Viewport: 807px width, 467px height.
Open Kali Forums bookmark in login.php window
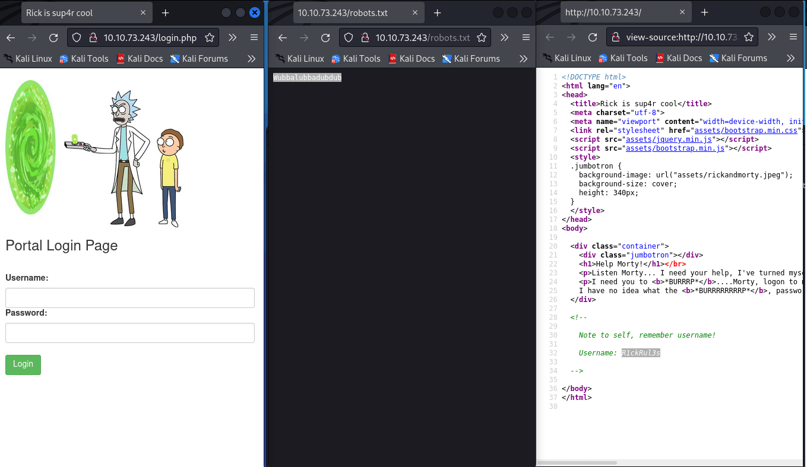(199, 58)
